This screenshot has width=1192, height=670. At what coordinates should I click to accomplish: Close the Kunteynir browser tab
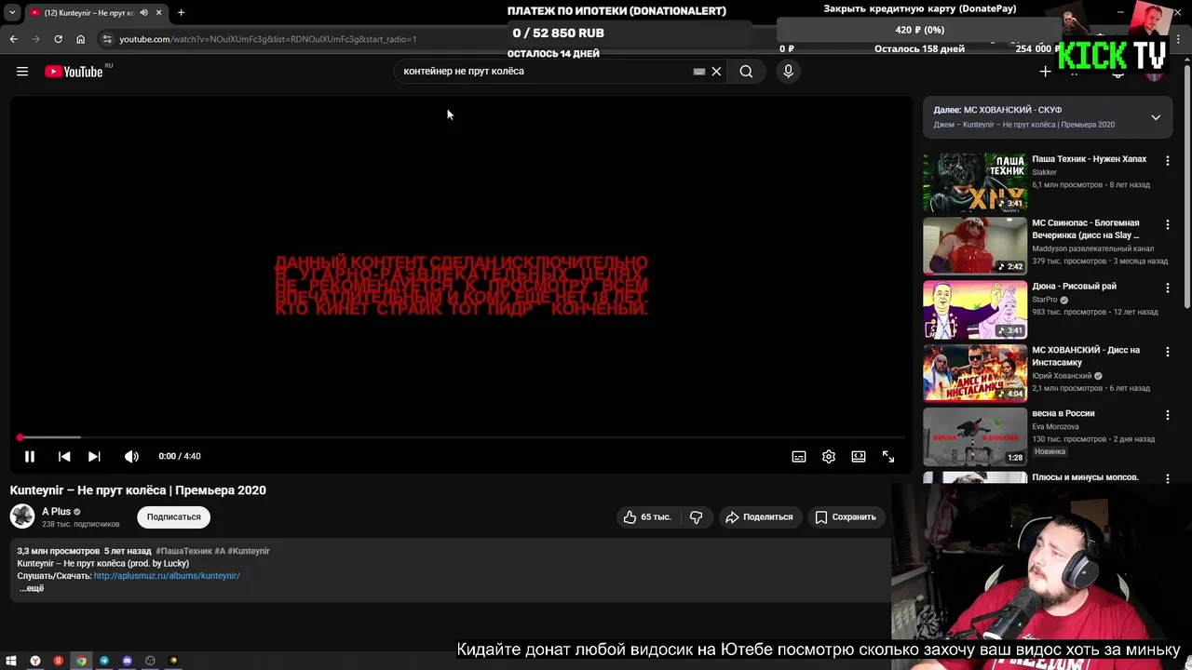pyautogui.click(x=158, y=13)
